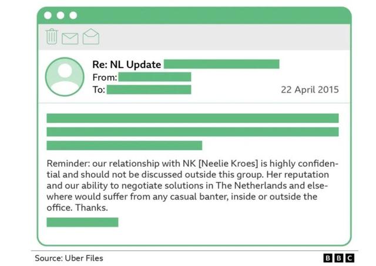Image resolution: width=376 pixels, height=266 pixels.
Task: Click the redacted signature bar
Action: coord(82,222)
